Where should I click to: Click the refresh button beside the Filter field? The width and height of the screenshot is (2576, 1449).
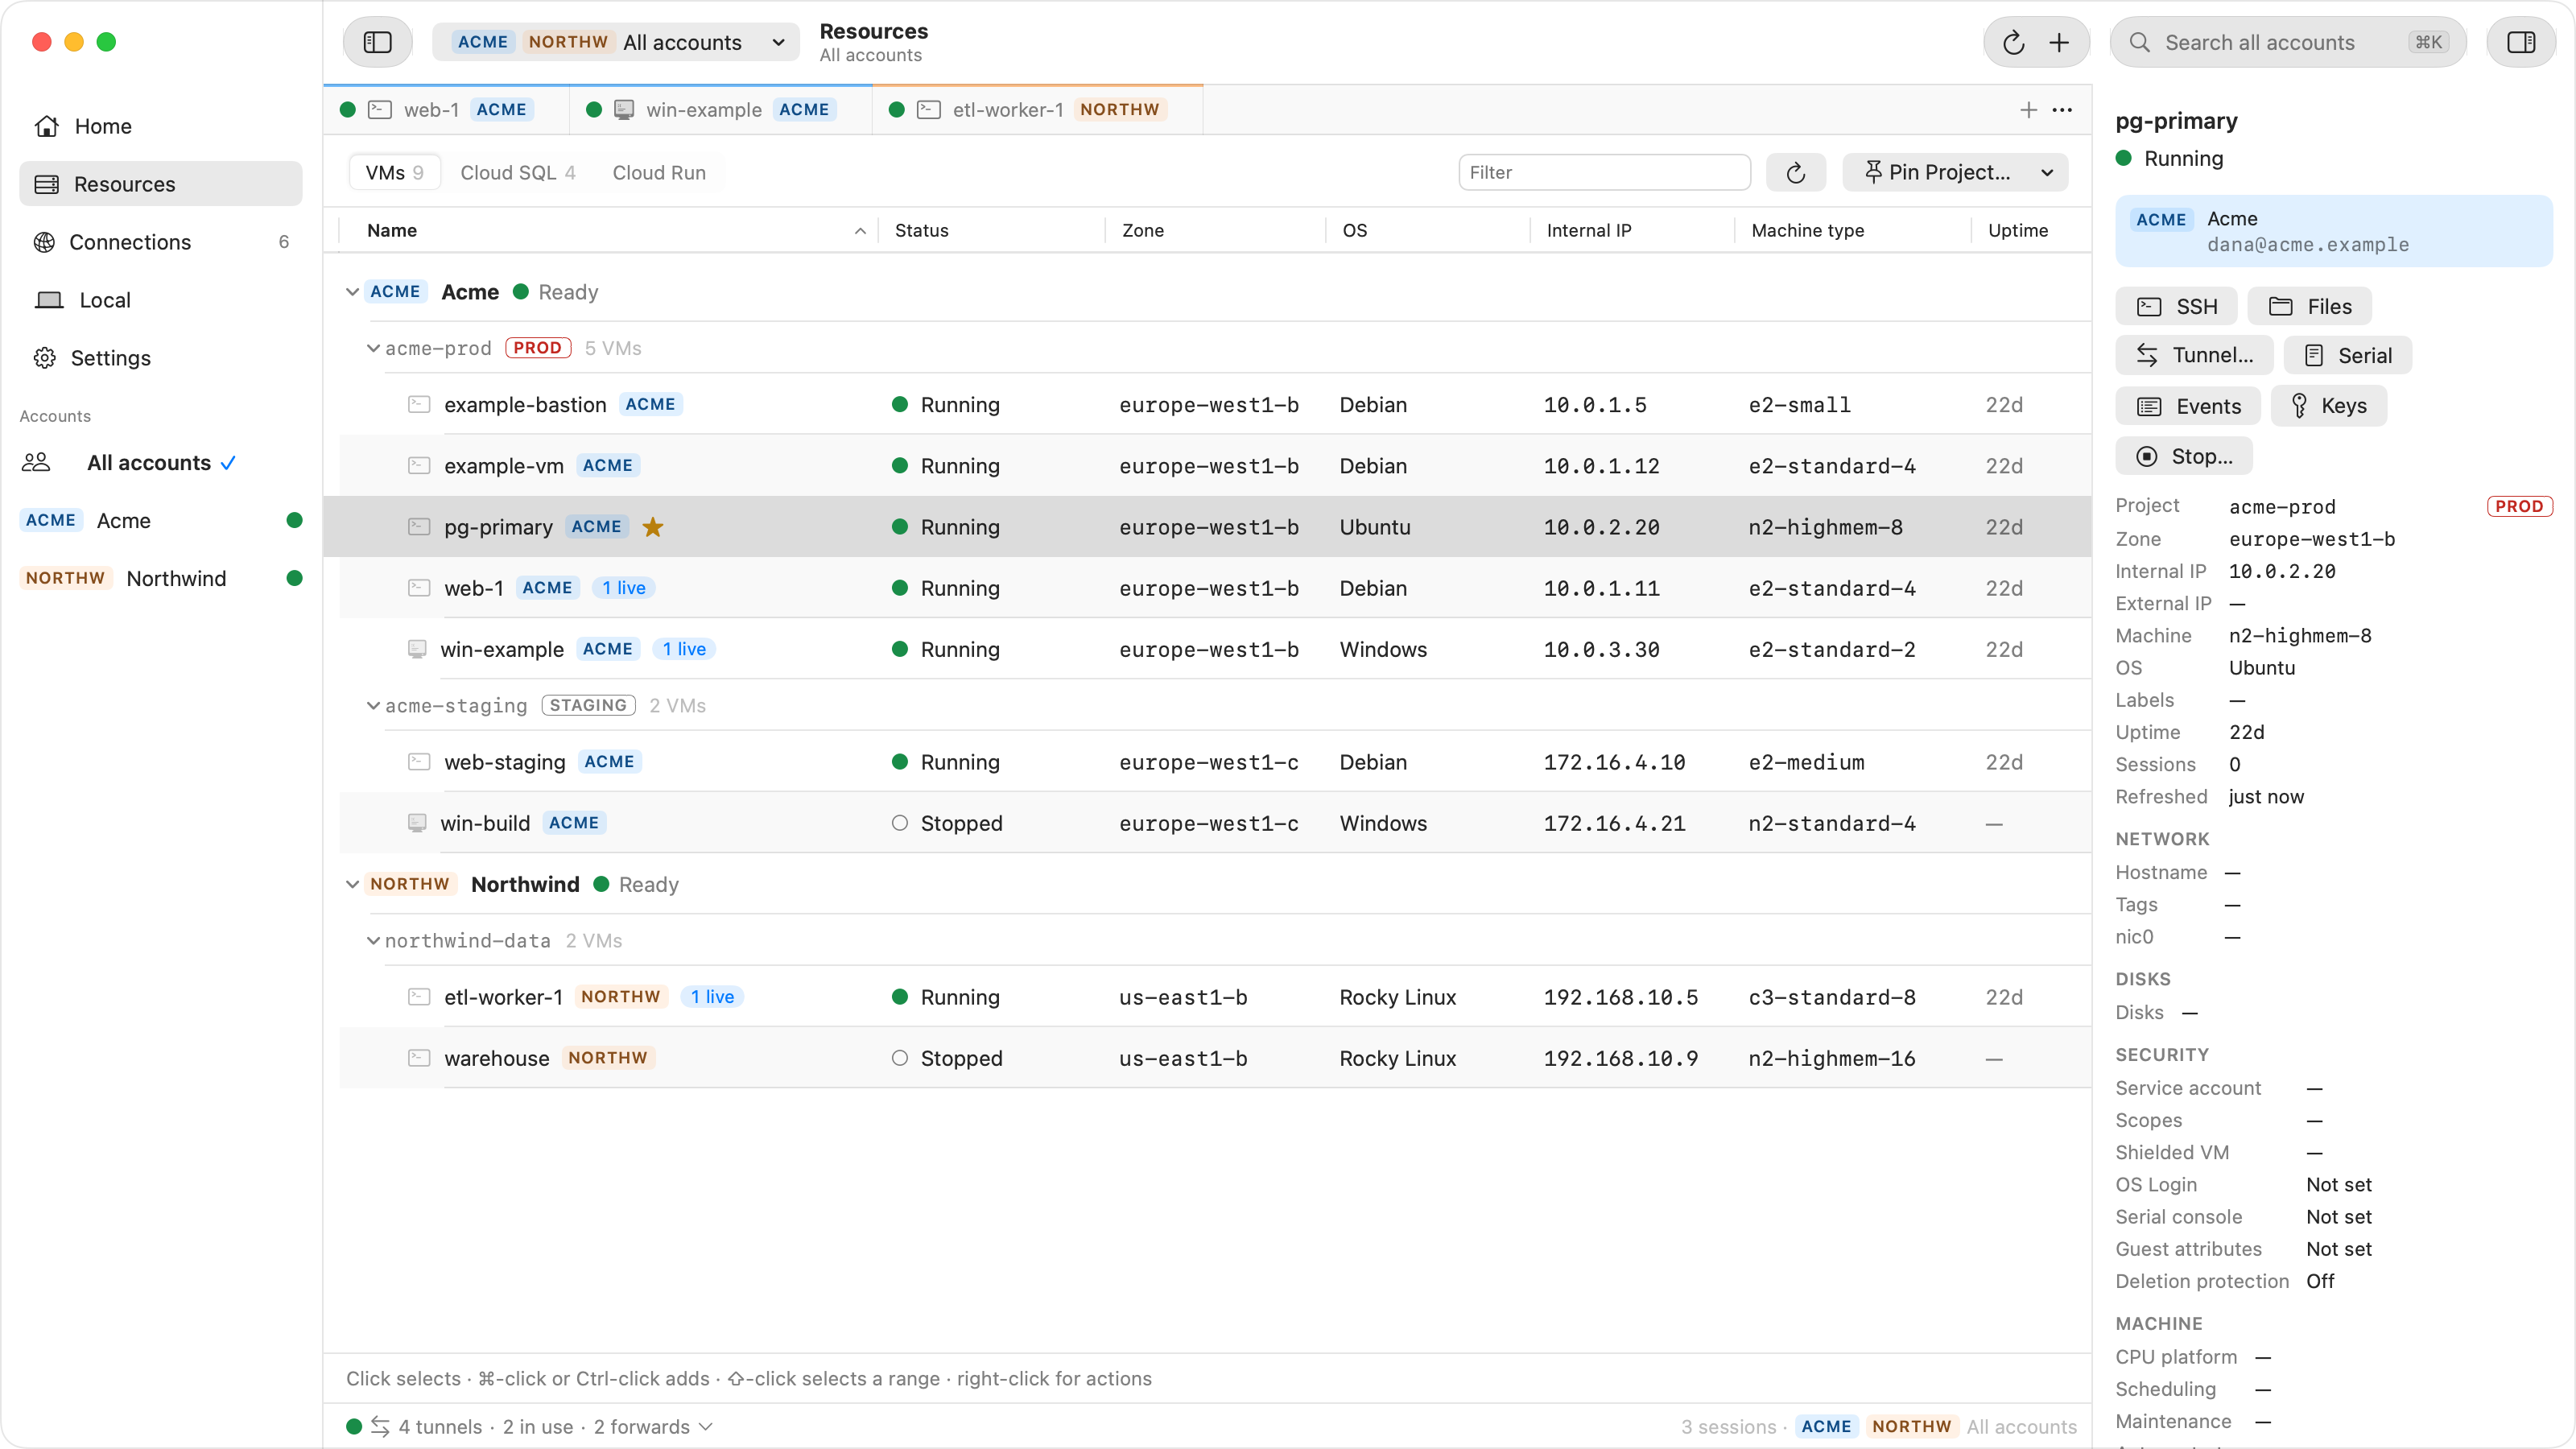pos(1796,173)
